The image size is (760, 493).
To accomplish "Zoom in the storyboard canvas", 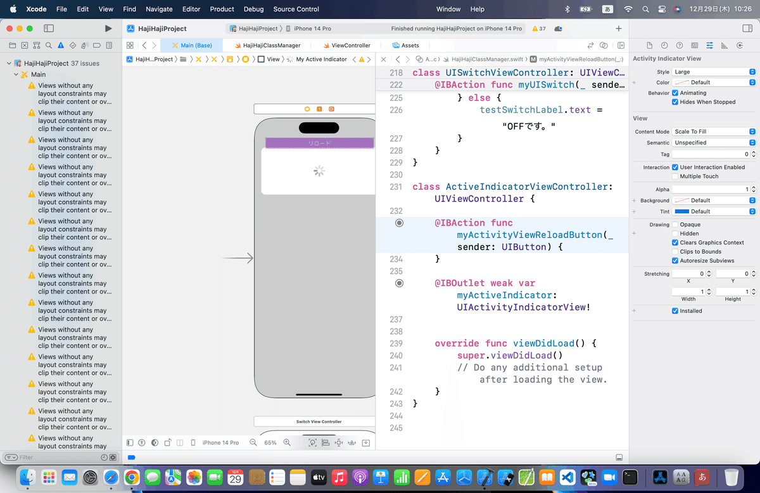I will point(287,442).
